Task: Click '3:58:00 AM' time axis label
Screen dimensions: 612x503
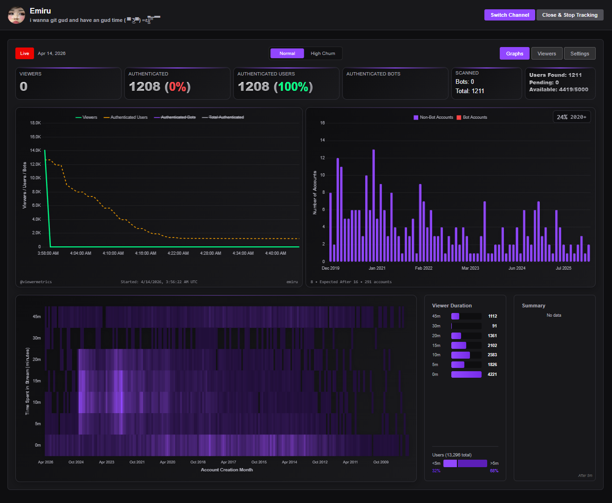Action: (48, 253)
